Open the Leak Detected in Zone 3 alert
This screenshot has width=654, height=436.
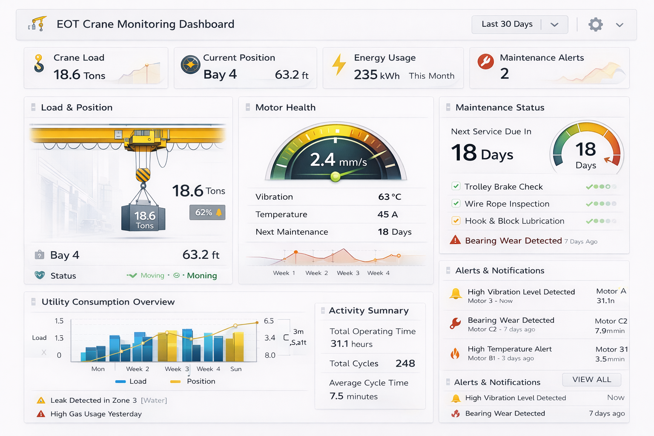(x=93, y=400)
